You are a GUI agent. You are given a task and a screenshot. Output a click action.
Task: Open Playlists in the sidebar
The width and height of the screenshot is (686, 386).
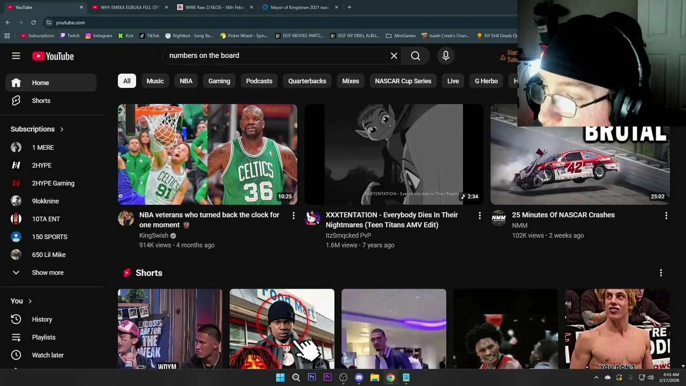51,337
